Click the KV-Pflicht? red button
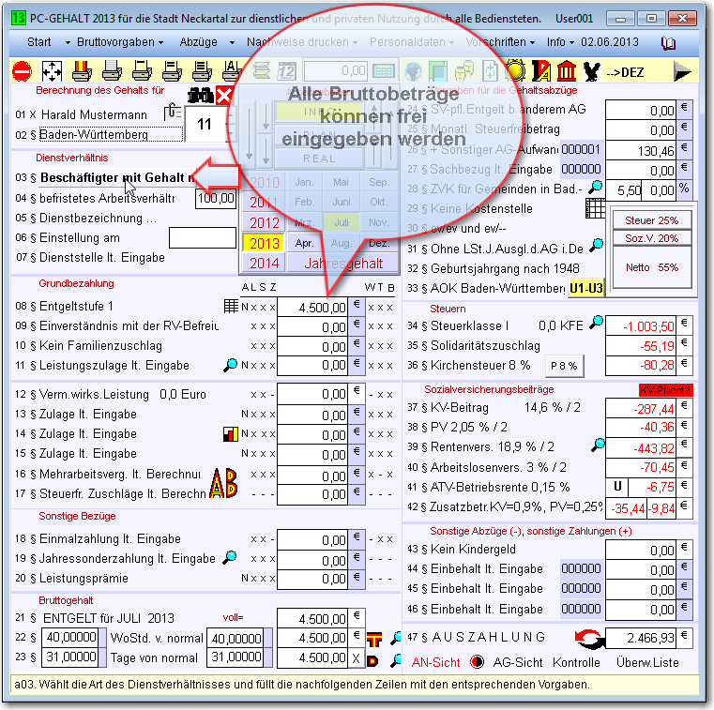This screenshot has width=714, height=710. click(x=665, y=390)
